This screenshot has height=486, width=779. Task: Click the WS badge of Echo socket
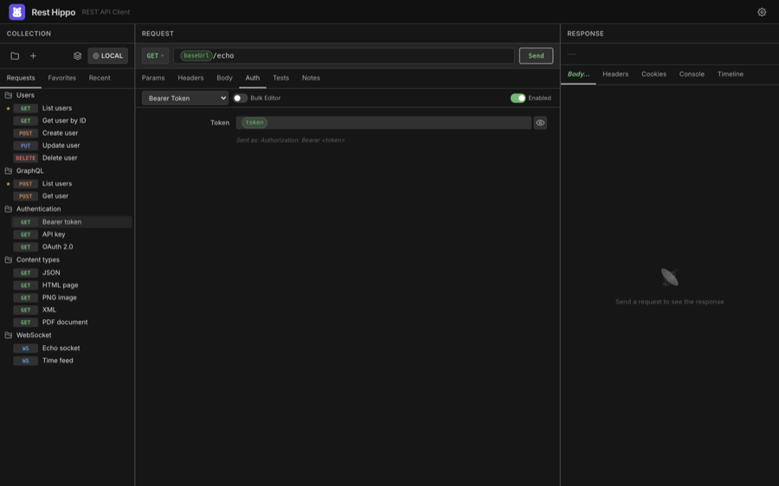click(x=25, y=348)
